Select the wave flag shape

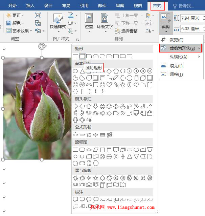point(116,185)
